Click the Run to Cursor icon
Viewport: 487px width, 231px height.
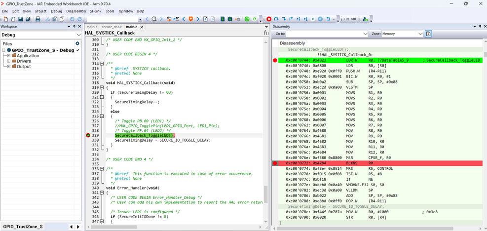305,19
